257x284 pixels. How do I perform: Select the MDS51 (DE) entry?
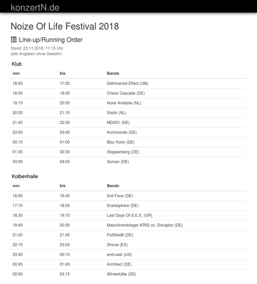[118, 122]
